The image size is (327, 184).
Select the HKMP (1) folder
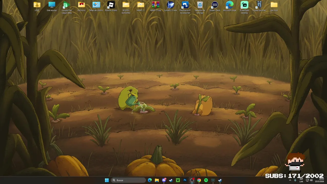click(x=141, y=6)
